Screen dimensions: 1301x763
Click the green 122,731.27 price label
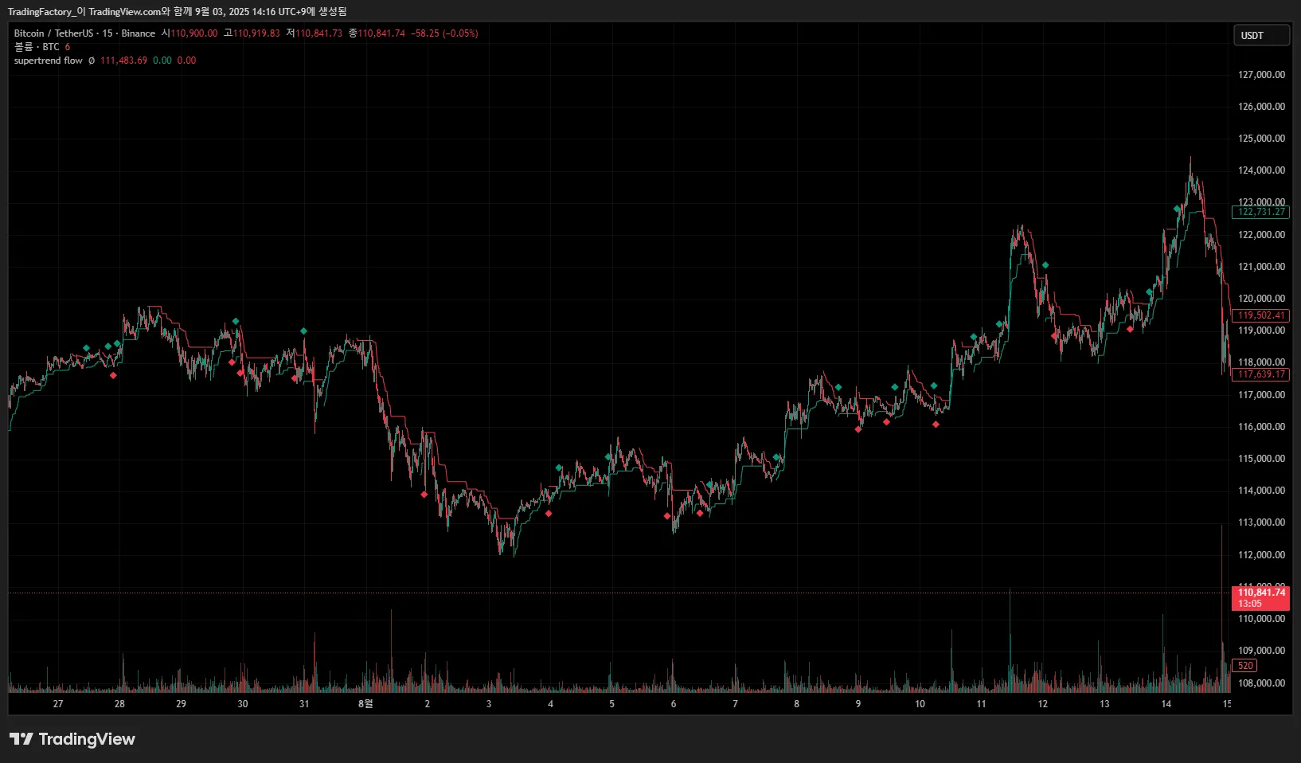pyautogui.click(x=1260, y=212)
